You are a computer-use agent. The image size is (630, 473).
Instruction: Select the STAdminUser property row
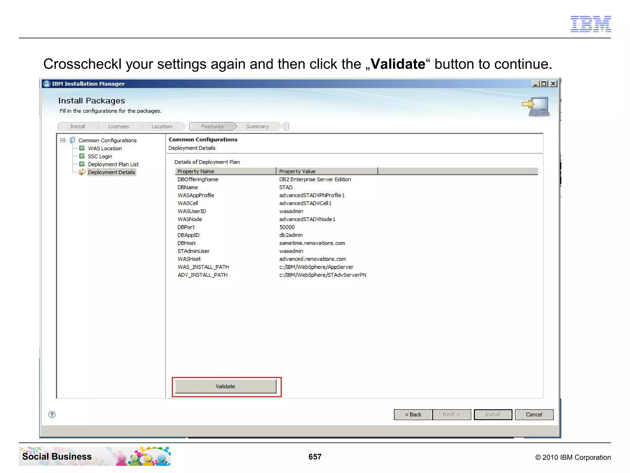tap(356, 251)
